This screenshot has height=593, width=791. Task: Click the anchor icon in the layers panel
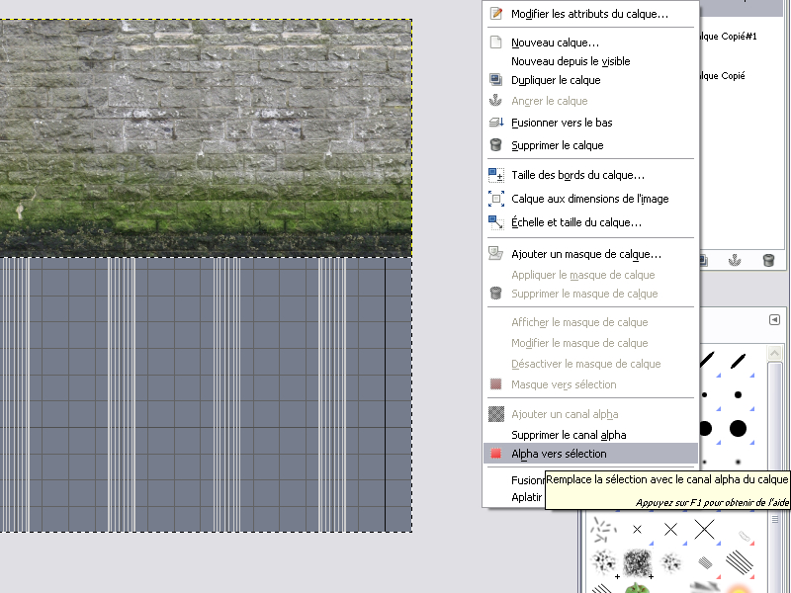coord(735,260)
